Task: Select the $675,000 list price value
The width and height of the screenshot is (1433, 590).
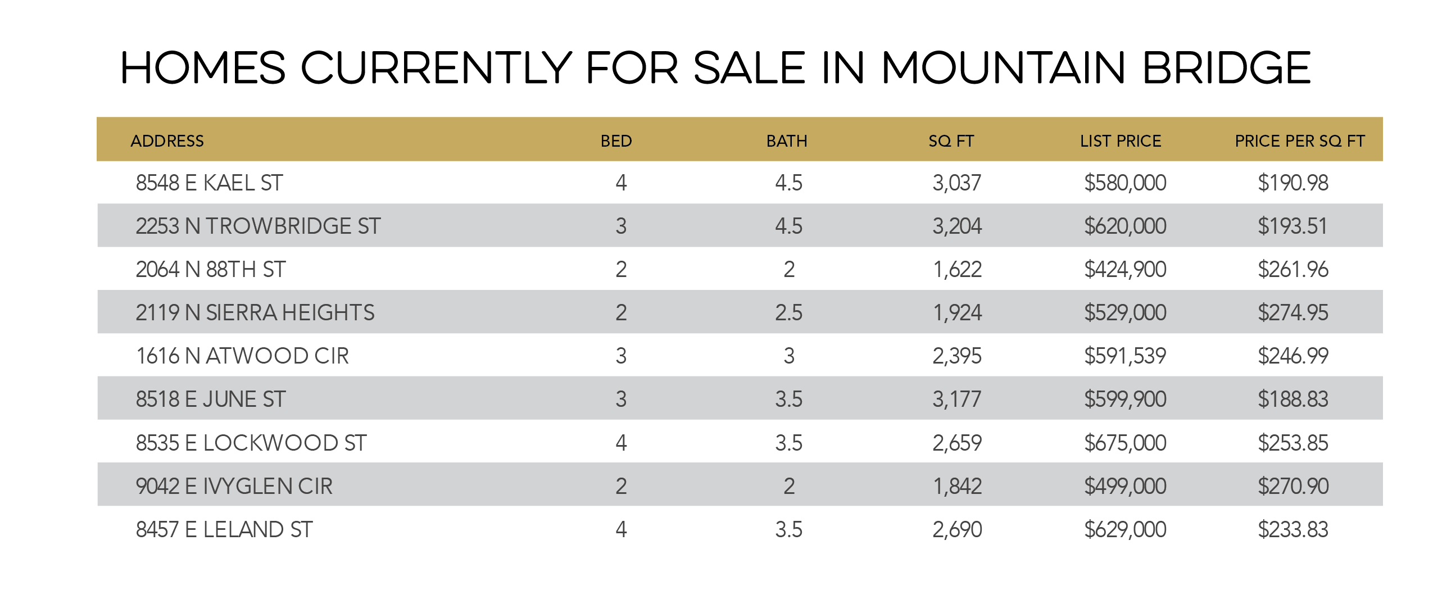Action: [1125, 443]
